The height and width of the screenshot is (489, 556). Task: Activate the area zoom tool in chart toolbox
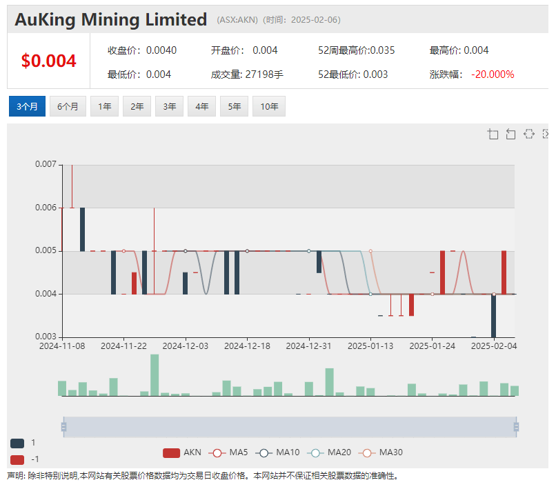493,134
